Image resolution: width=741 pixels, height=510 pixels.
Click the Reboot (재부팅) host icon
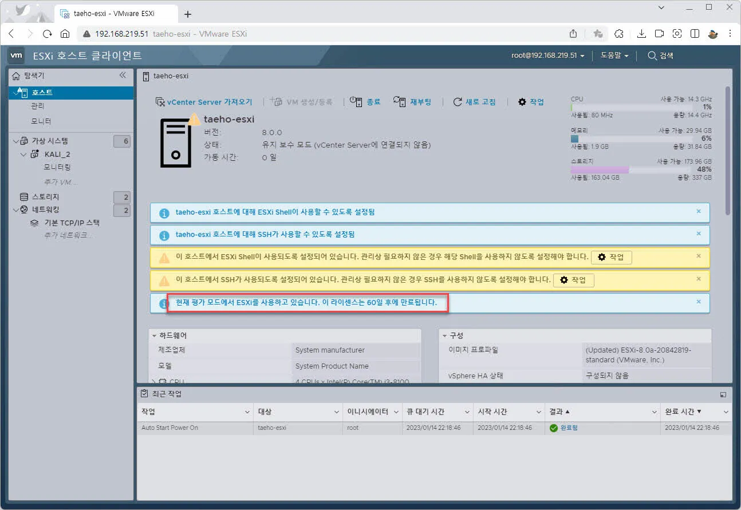(399, 102)
